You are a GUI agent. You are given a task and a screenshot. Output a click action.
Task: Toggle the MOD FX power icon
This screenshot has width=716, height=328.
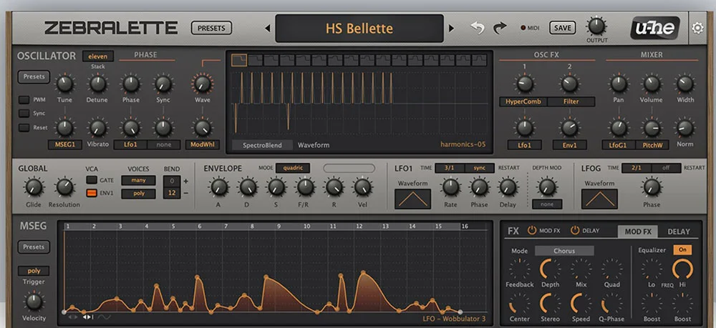532,230
